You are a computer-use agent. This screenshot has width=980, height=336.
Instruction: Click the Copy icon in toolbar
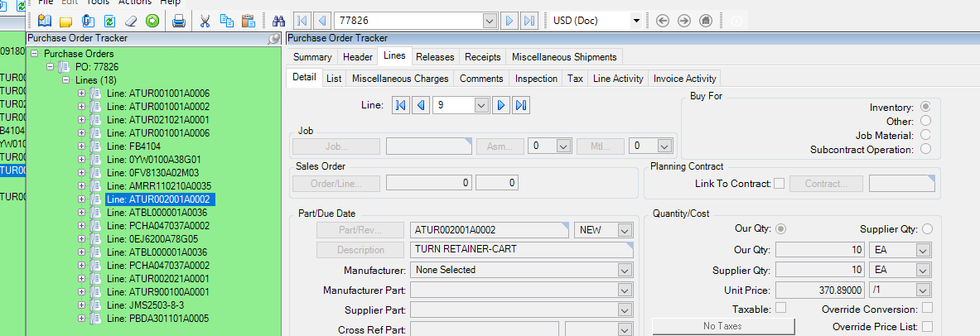pyautogui.click(x=226, y=21)
